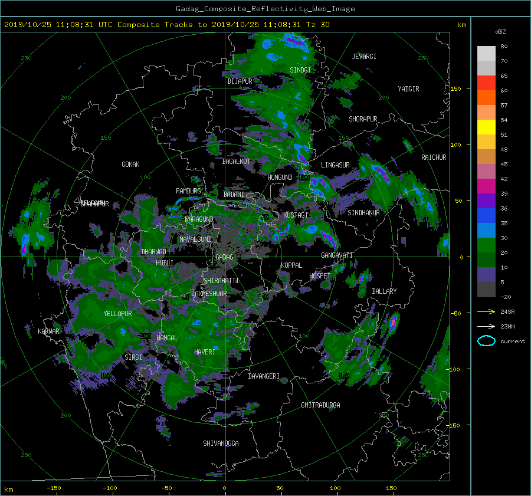This screenshot has width=531, height=496.
Task: Click the RAMDURG city label
Action: [x=188, y=191]
